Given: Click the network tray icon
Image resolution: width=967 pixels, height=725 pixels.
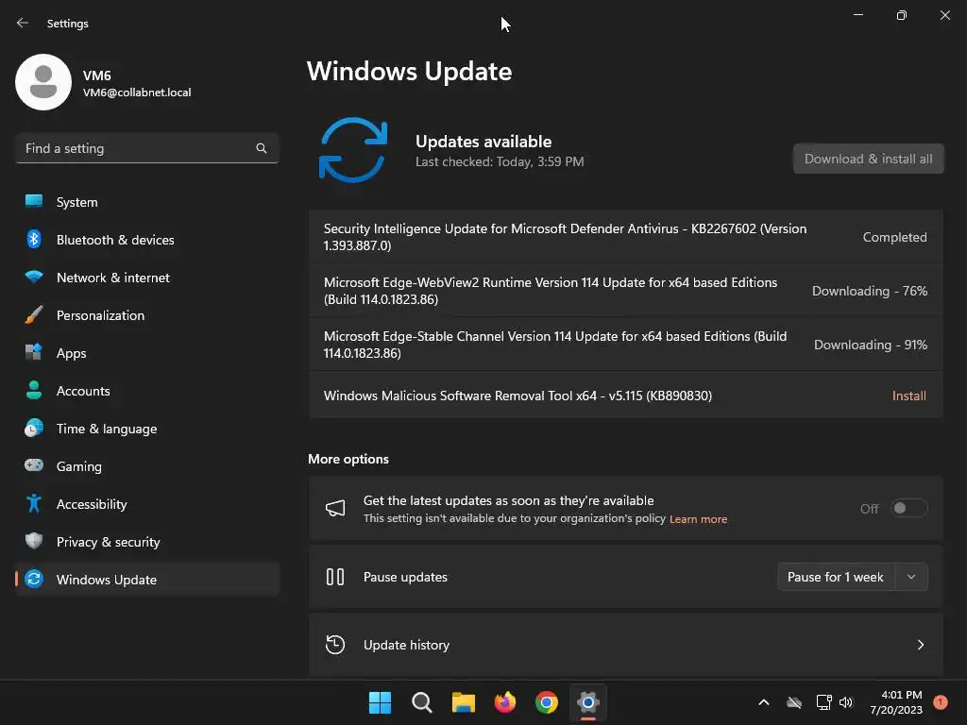Looking at the screenshot, I should click(823, 702).
